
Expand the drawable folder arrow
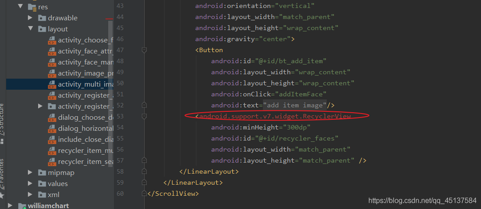coord(30,18)
